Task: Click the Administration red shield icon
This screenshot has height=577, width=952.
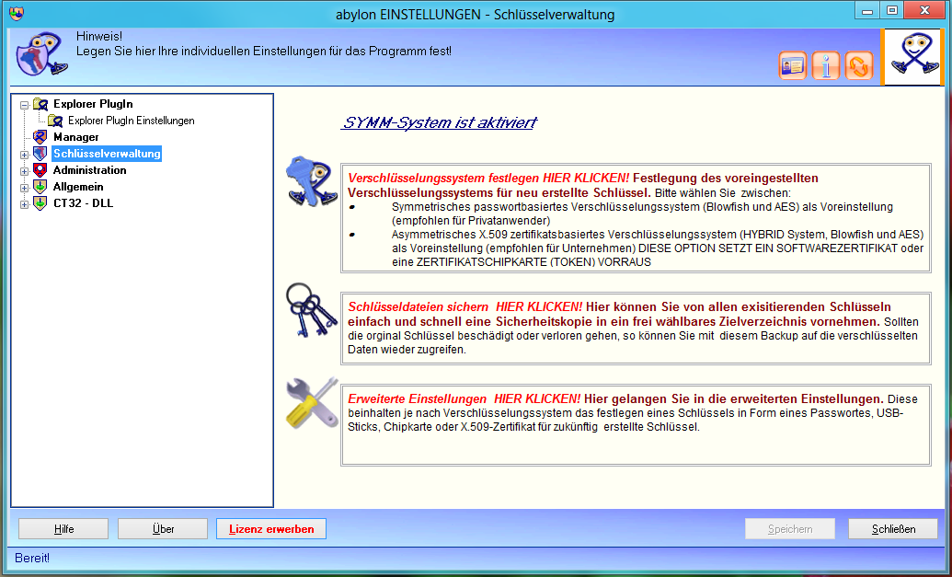Action: click(40, 170)
